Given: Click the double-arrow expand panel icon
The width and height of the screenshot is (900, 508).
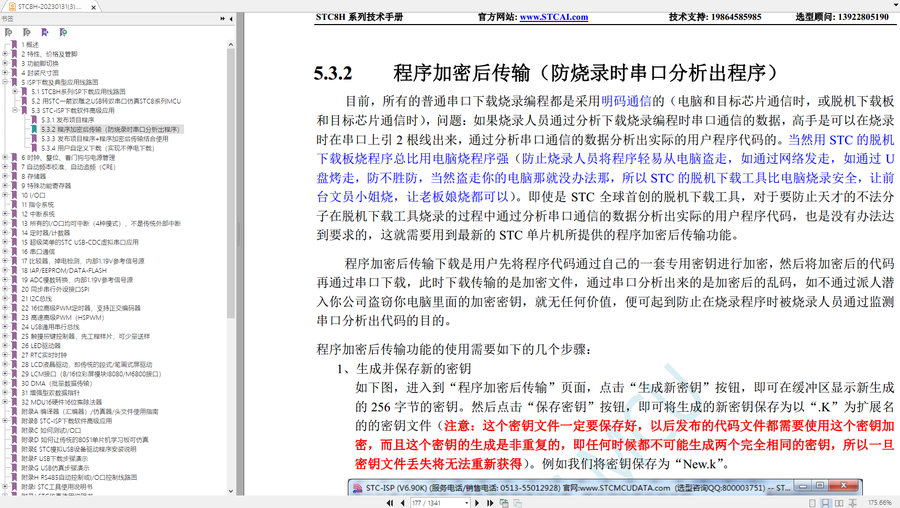Looking at the screenshot, I should (223, 19).
